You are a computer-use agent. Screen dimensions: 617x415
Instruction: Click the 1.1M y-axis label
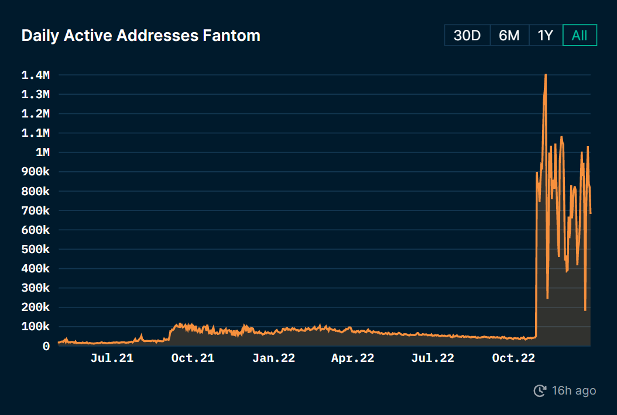coord(35,133)
